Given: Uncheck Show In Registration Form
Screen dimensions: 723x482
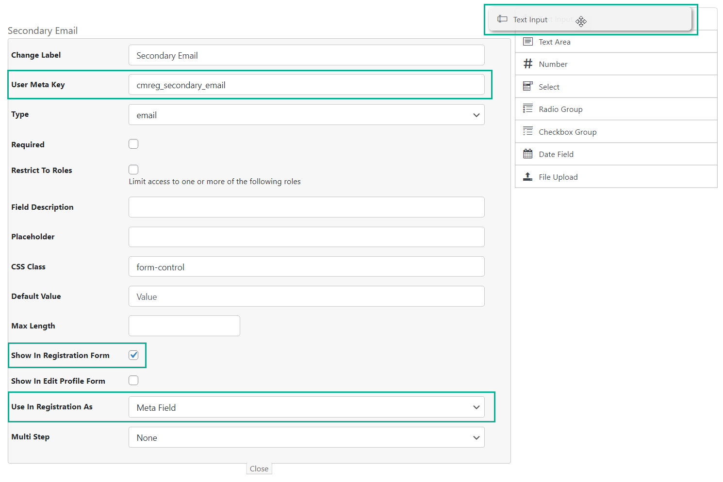Looking at the screenshot, I should [133, 355].
